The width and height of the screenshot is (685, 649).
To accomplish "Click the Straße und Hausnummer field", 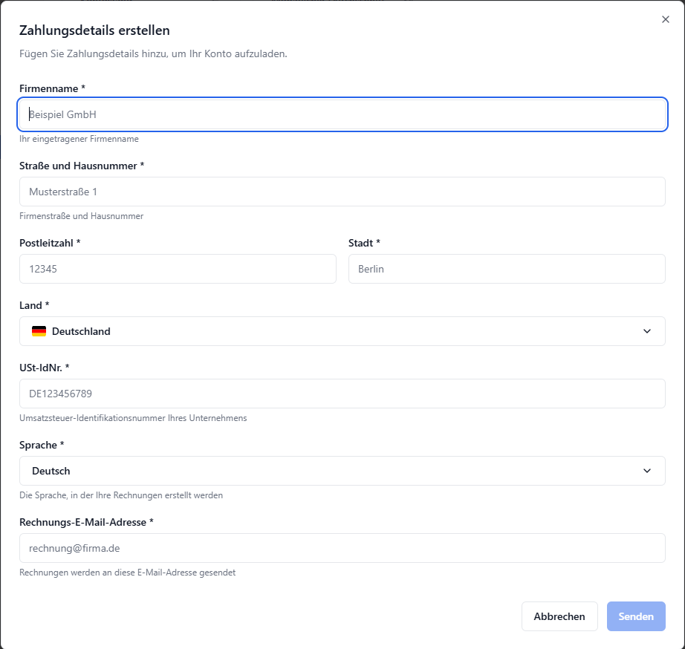I will point(342,192).
